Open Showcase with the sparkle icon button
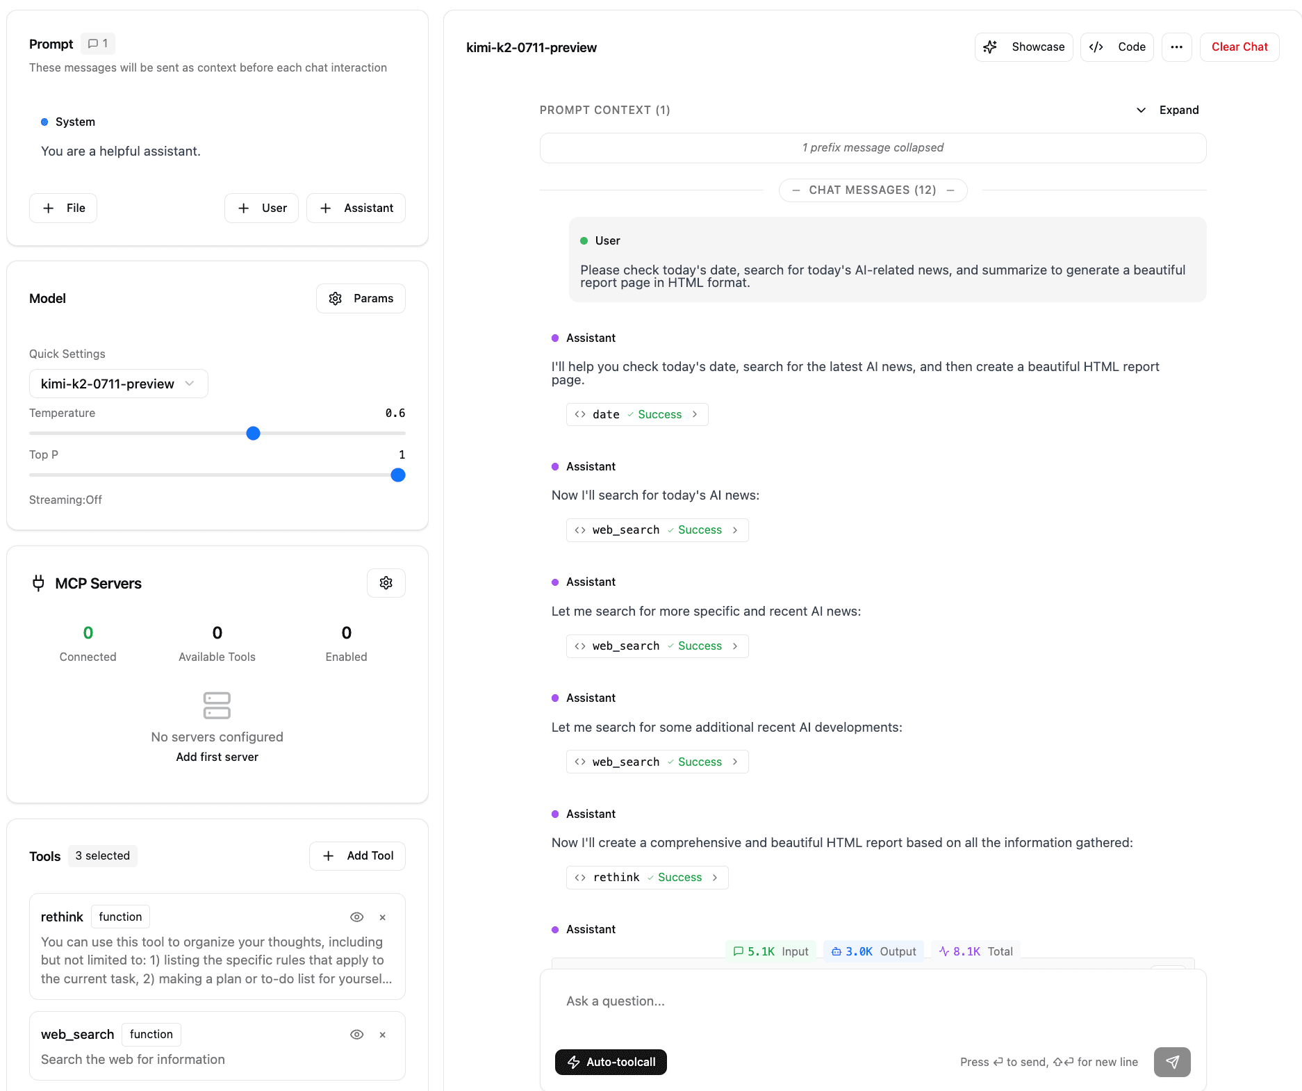The height and width of the screenshot is (1091, 1302). (x=1023, y=47)
